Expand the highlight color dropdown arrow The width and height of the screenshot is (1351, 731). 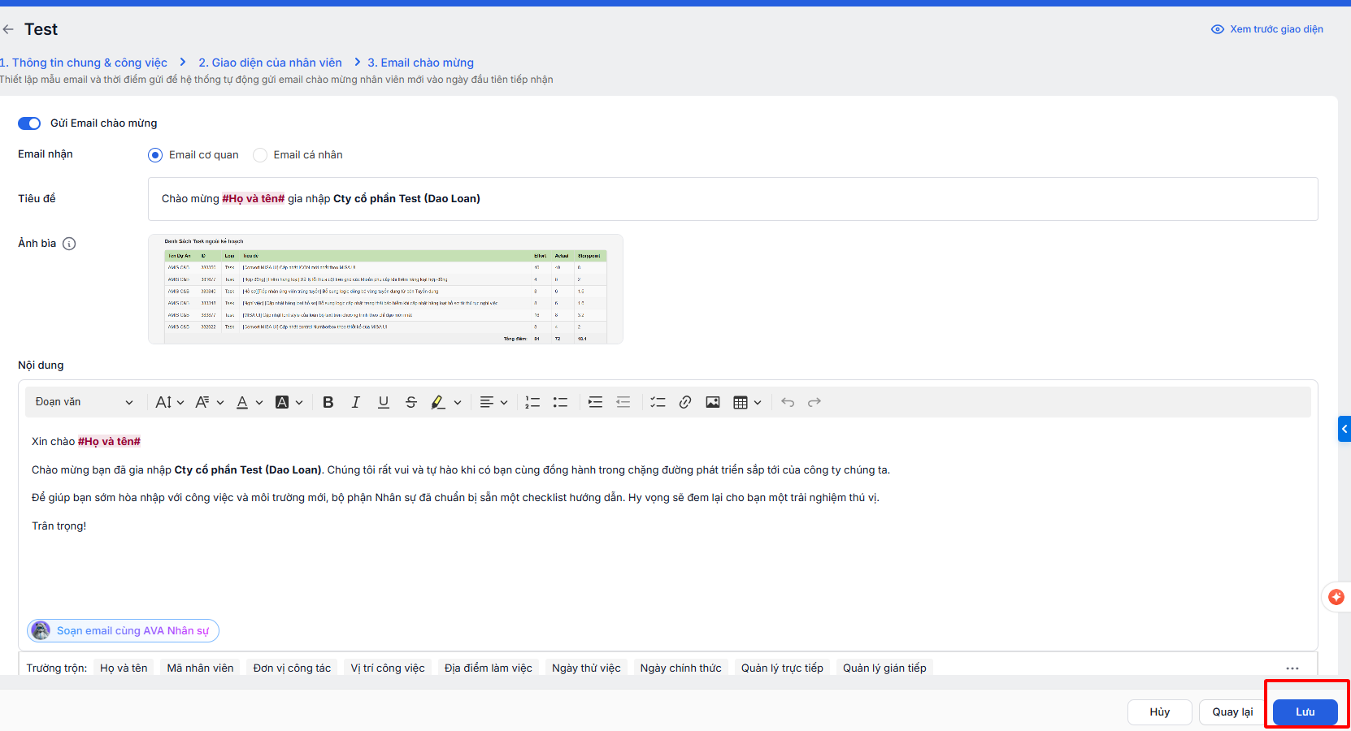[x=458, y=402]
